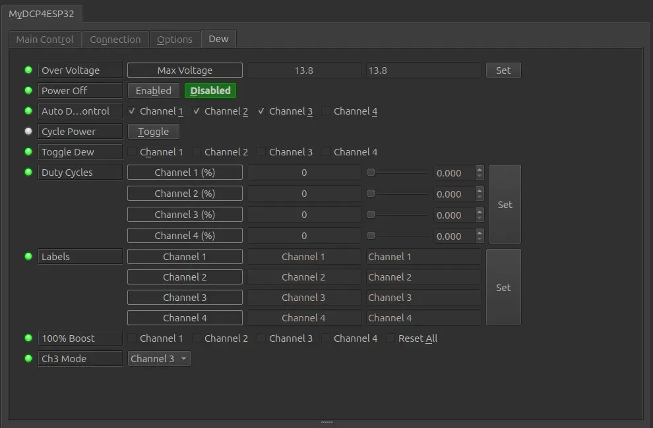Click the Cycle Power Toggle button
This screenshot has height=428, width=653.
(x=153, y=132)
